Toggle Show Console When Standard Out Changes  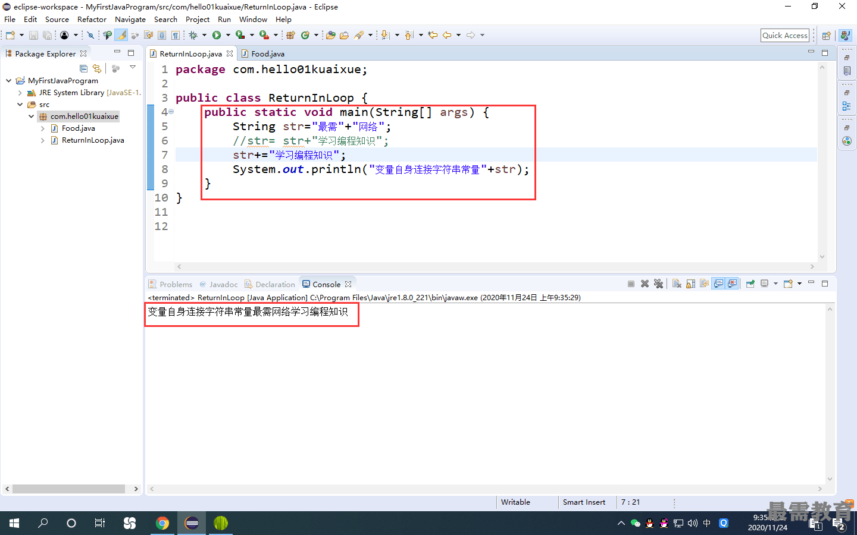coord(718,284)
